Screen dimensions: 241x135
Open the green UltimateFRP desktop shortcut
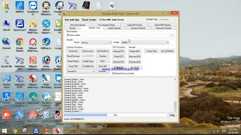pyautogui.click(x=33, y=97)
